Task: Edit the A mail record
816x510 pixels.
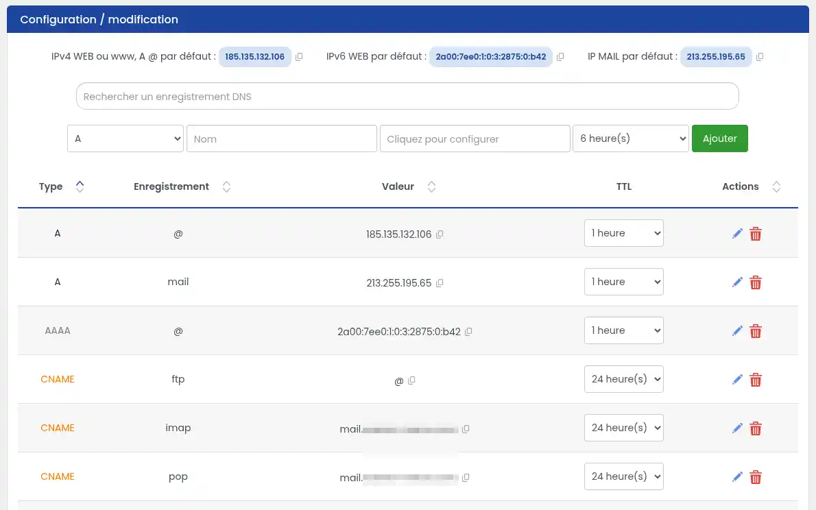Action: point(737,282)
